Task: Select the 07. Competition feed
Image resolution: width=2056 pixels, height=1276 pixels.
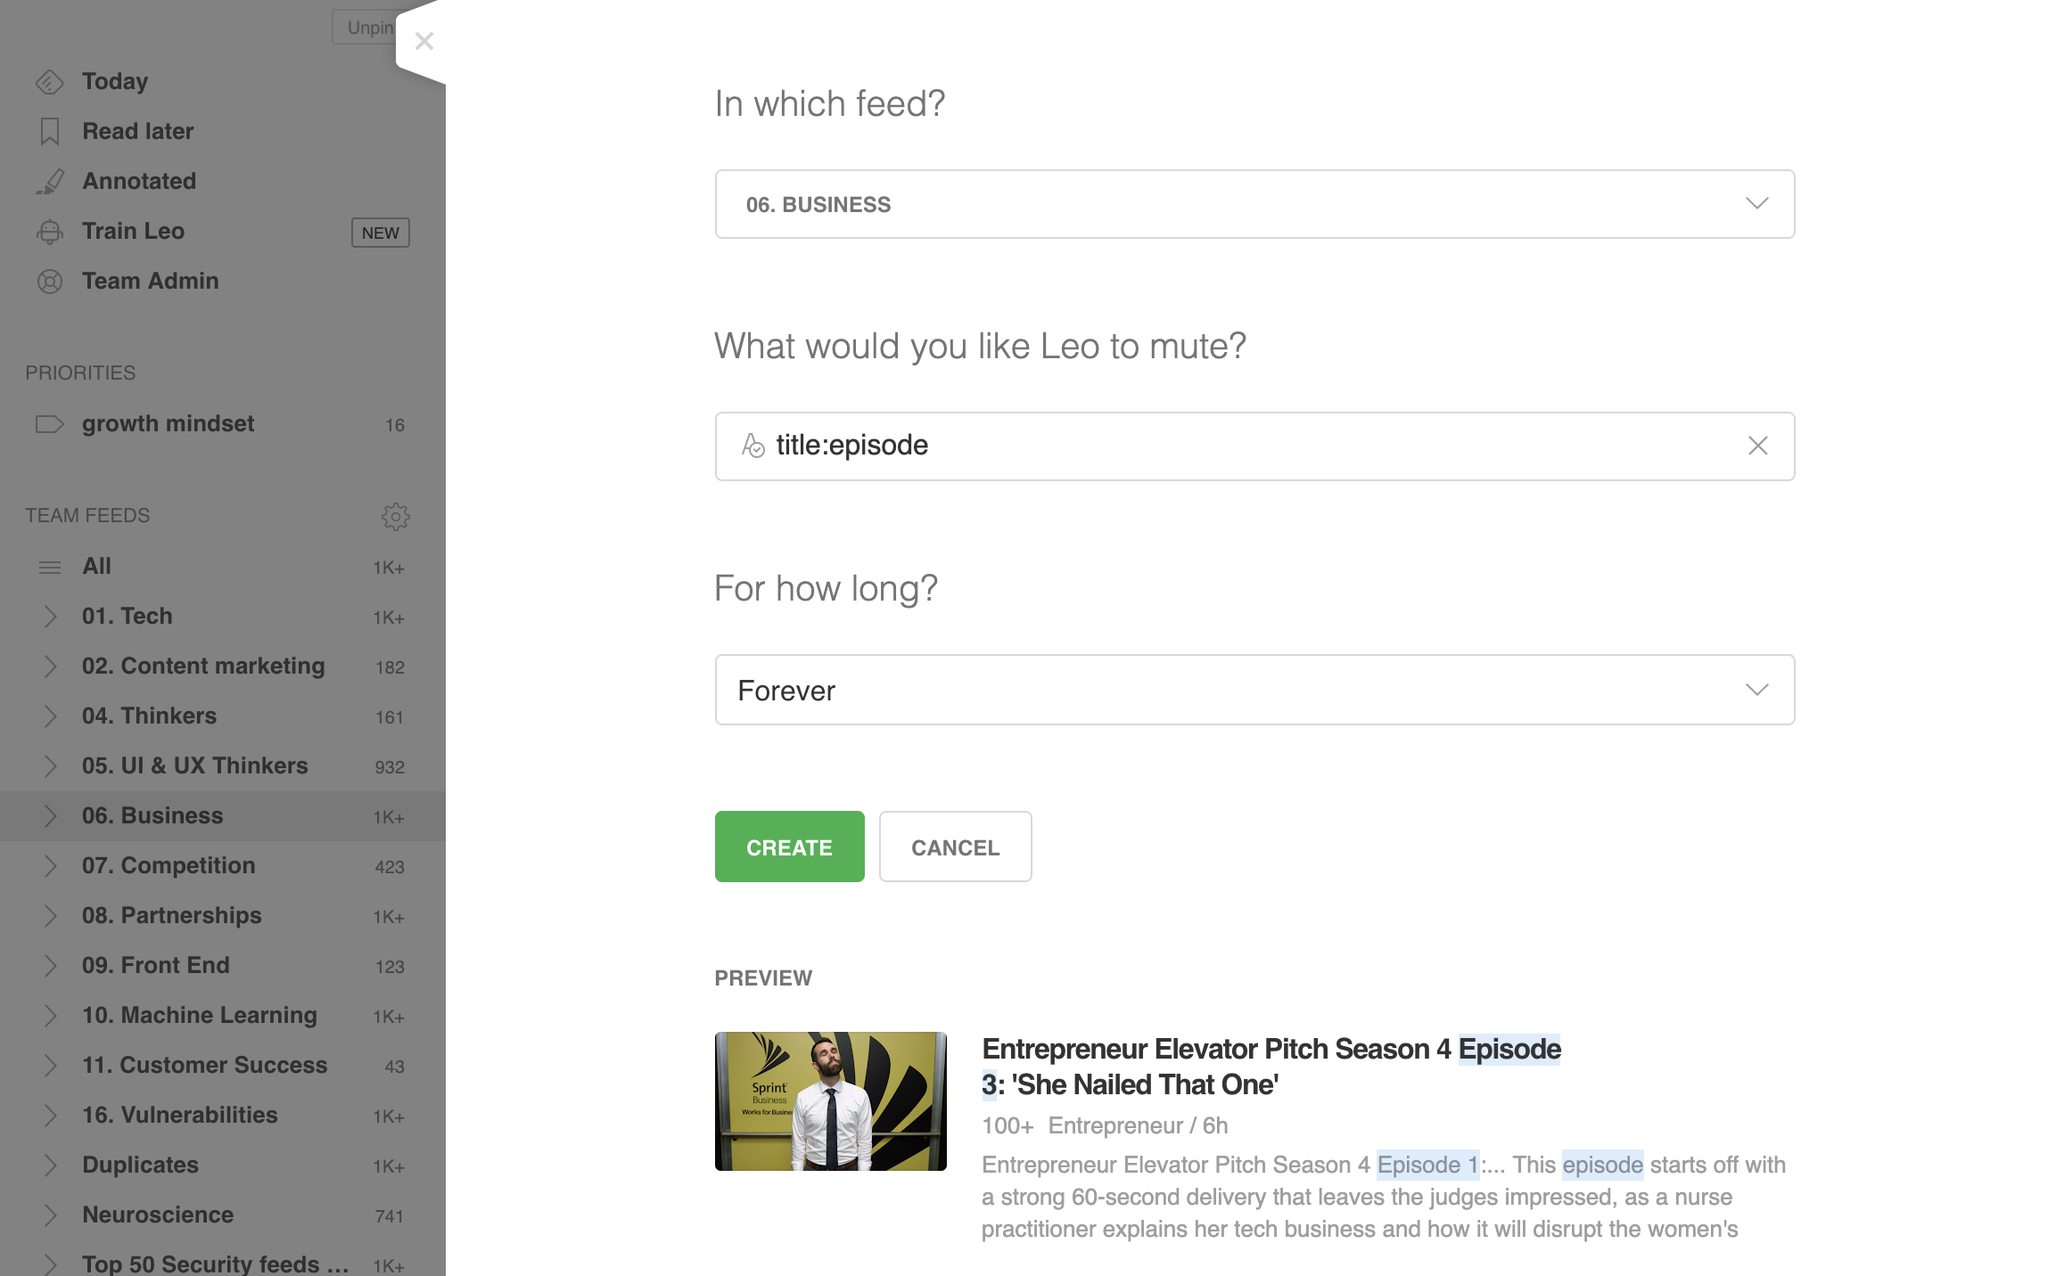Action: [x=223, y=866]
